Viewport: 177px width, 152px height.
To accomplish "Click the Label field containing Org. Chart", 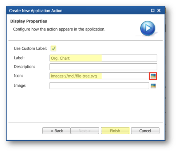I will pos(103,58).
